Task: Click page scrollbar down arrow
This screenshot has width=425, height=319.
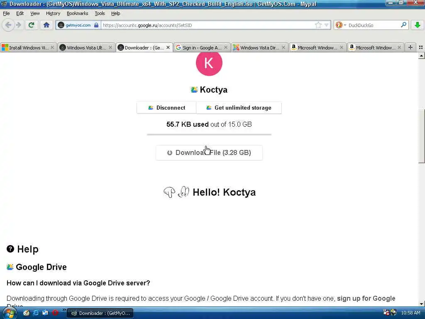Action: click(421, 304)
